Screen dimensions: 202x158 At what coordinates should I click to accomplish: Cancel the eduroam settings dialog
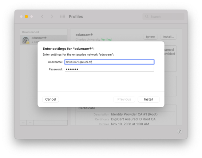pyautogui.click(x=51, y=100)
